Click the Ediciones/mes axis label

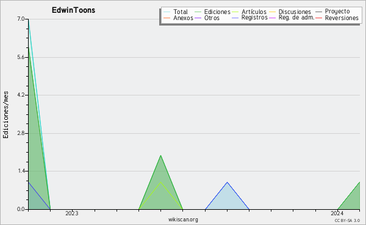coord(5,115)
